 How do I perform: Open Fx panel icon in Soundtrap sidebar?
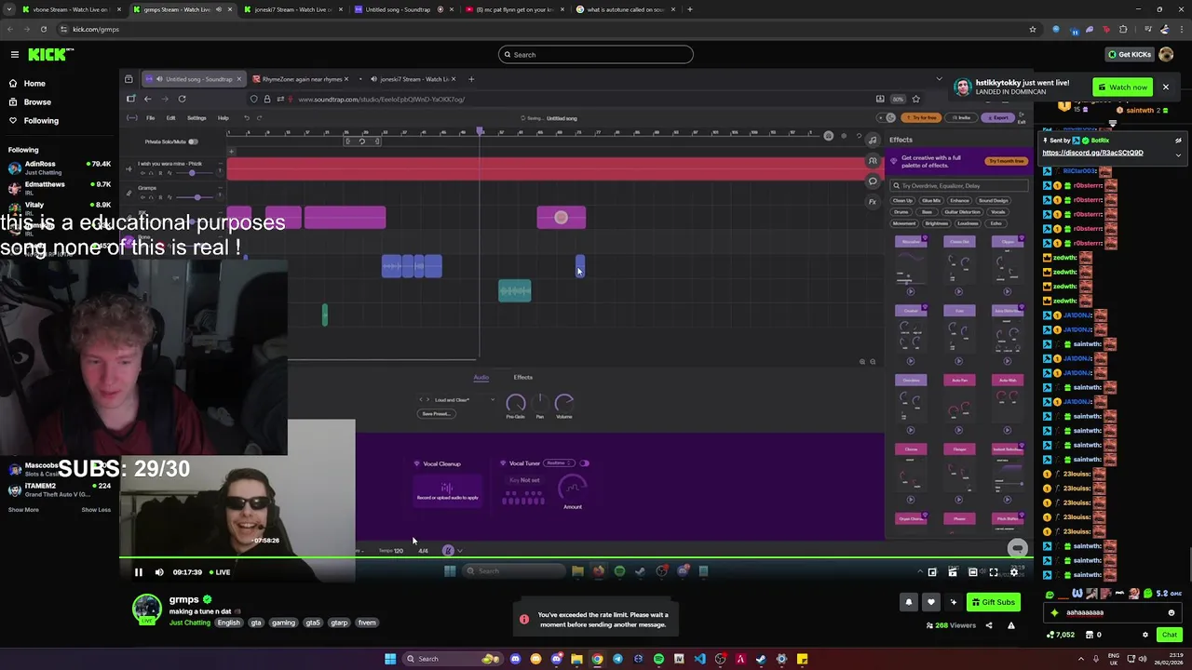point(873,201)
